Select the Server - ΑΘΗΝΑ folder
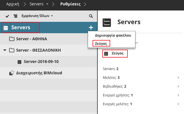 (x=31, y=39)
